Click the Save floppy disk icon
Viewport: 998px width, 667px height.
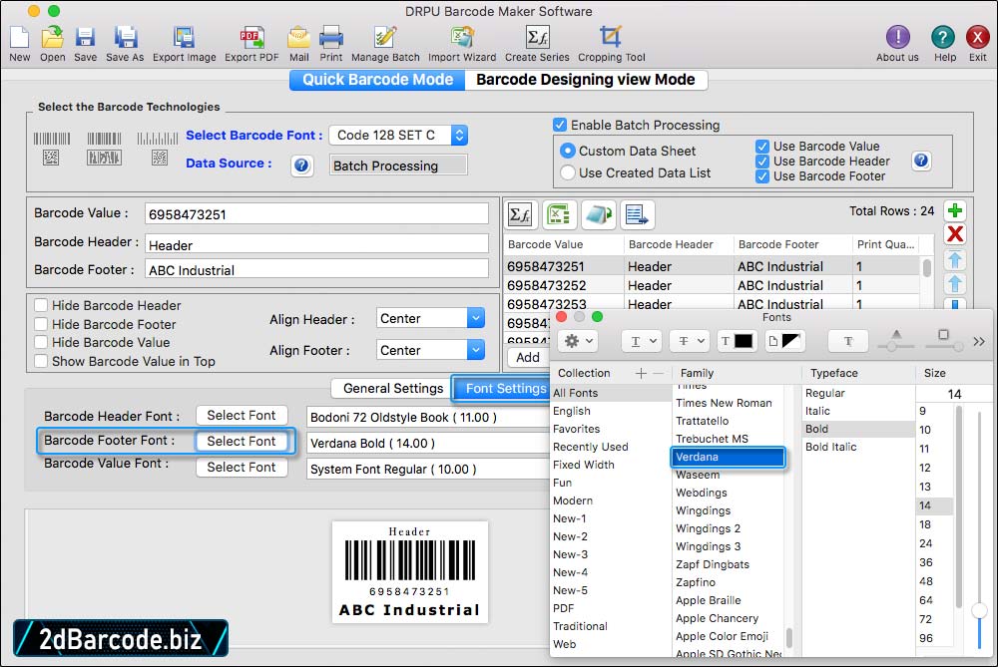[x=85, y=37]
